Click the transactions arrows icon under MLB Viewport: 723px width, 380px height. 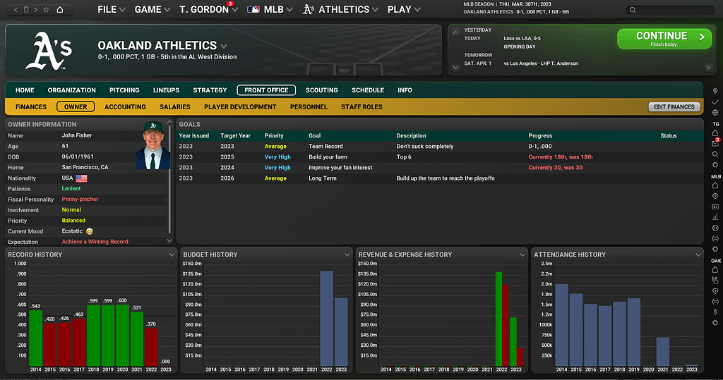click(715, 238)
